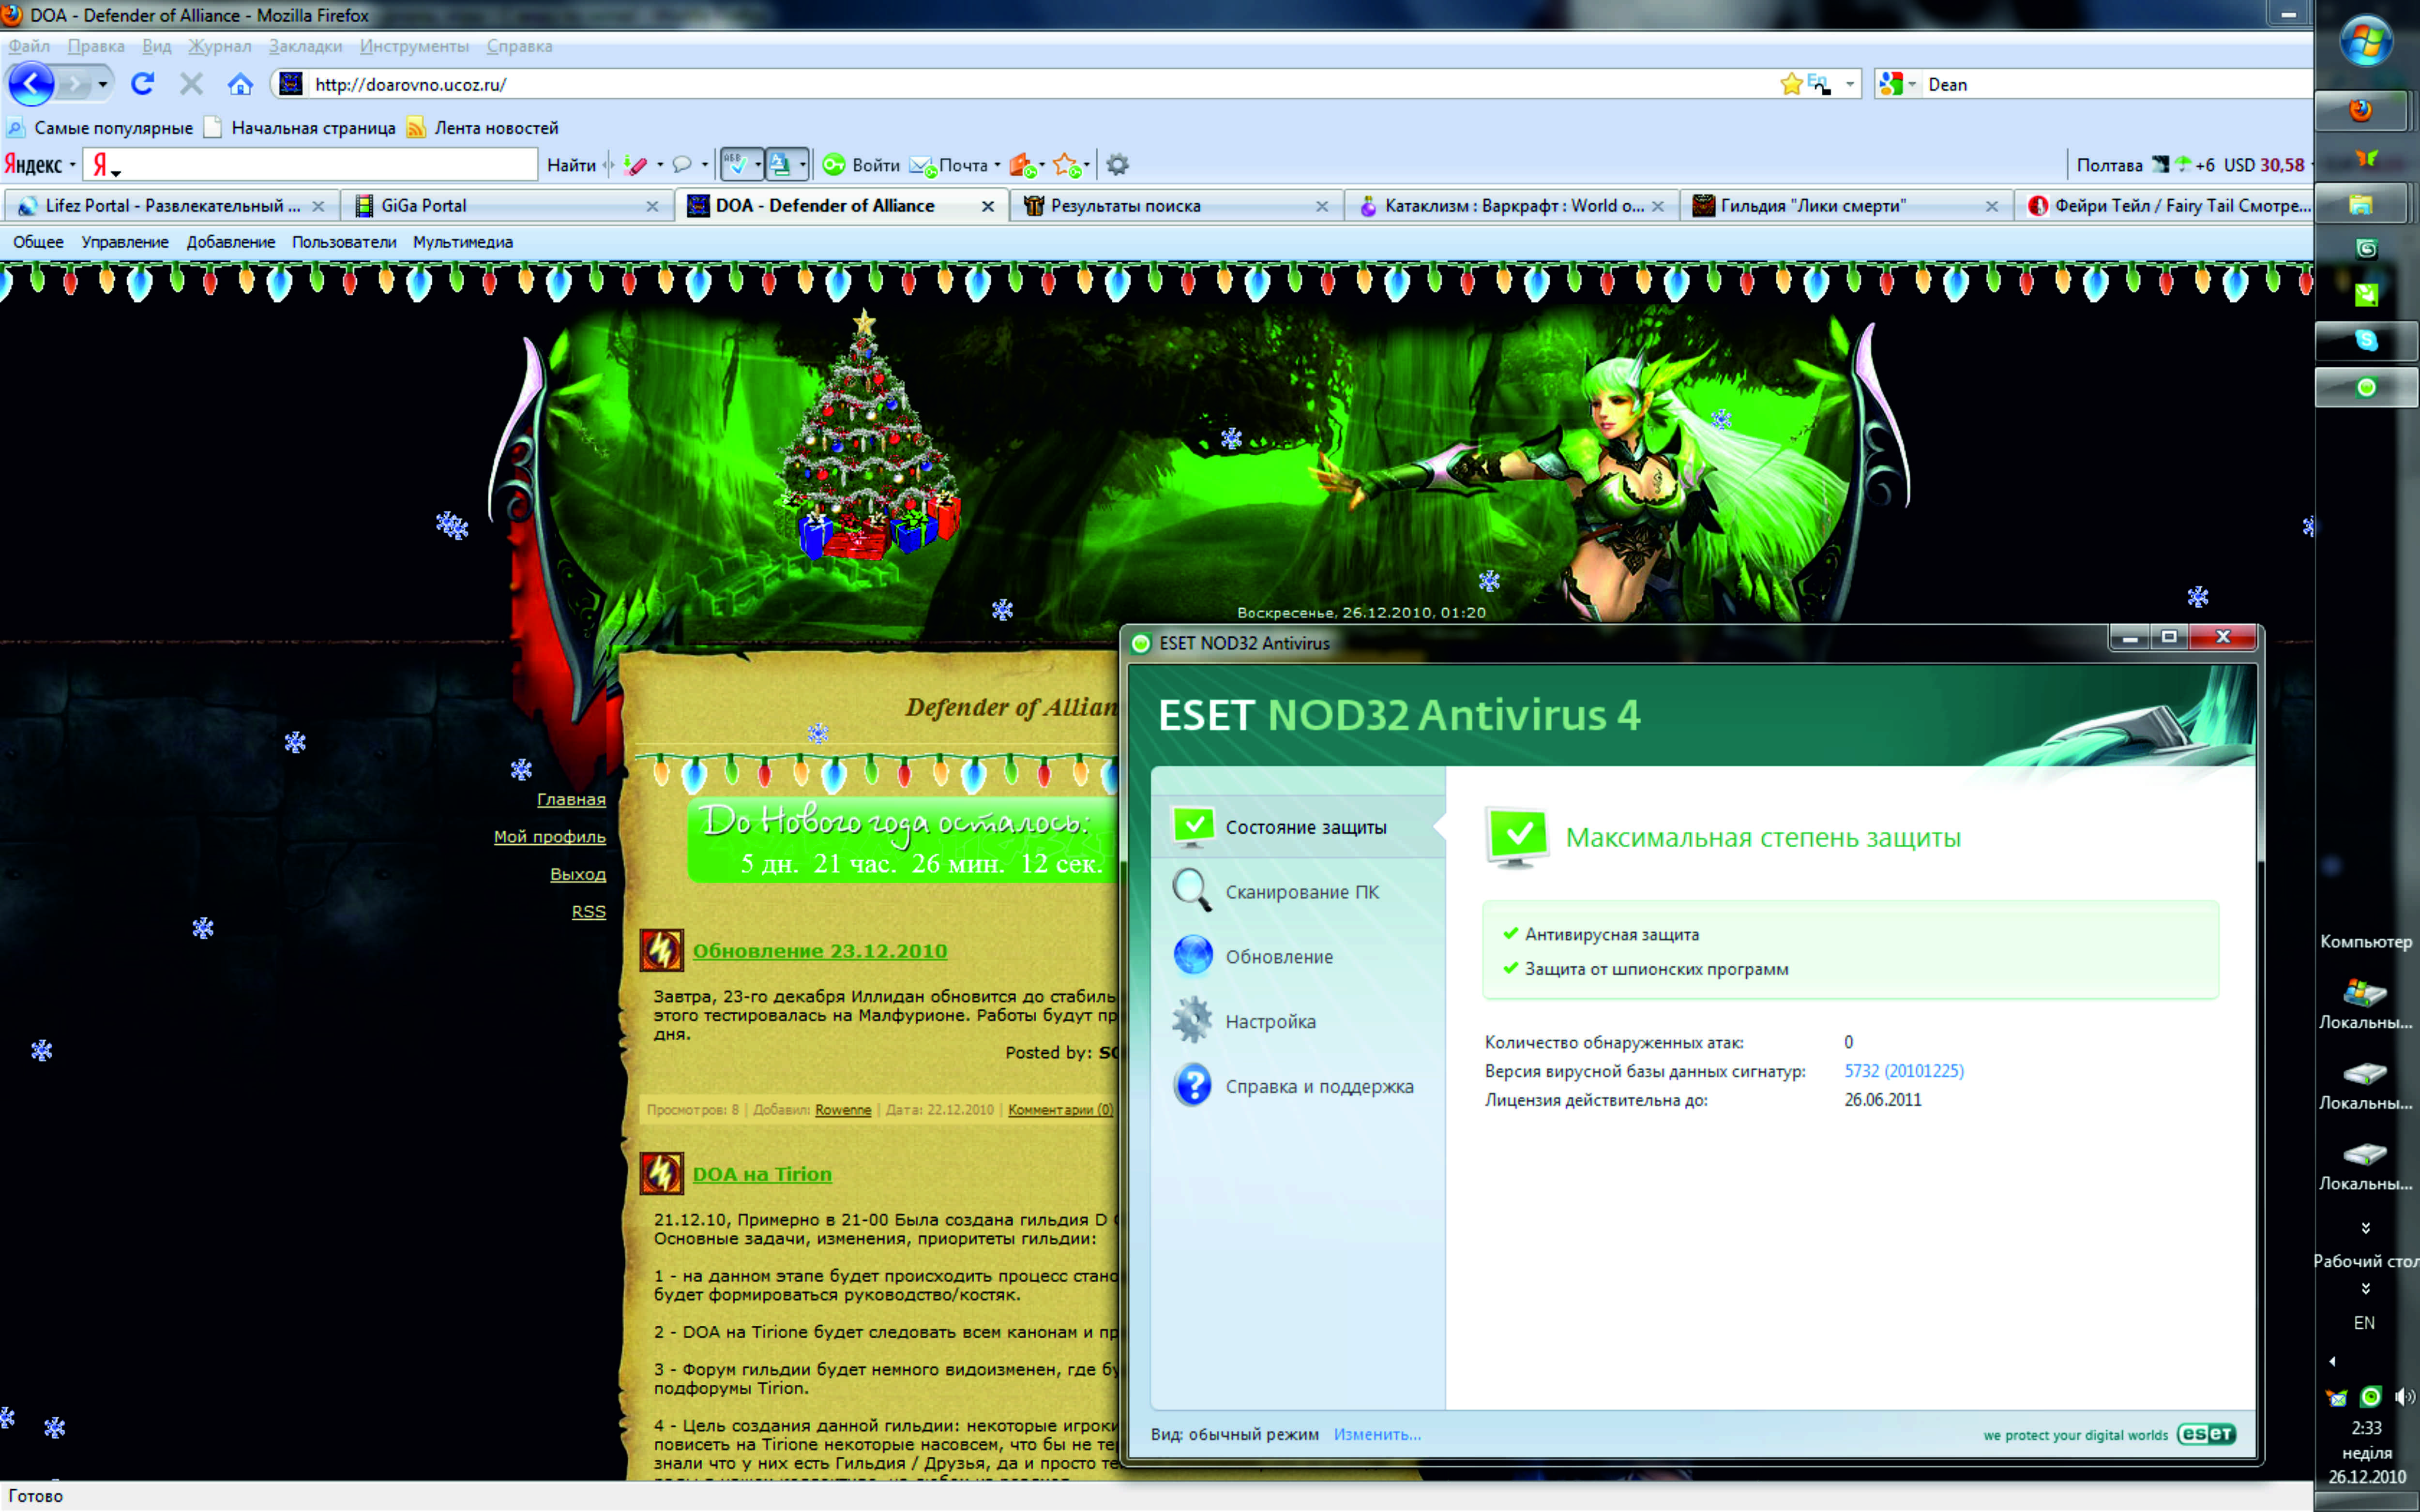Click the Войти login icon in Yandex bar
Image resolution: width=2420 pixels, height=1512 pixels.
(x=834, y=165)
